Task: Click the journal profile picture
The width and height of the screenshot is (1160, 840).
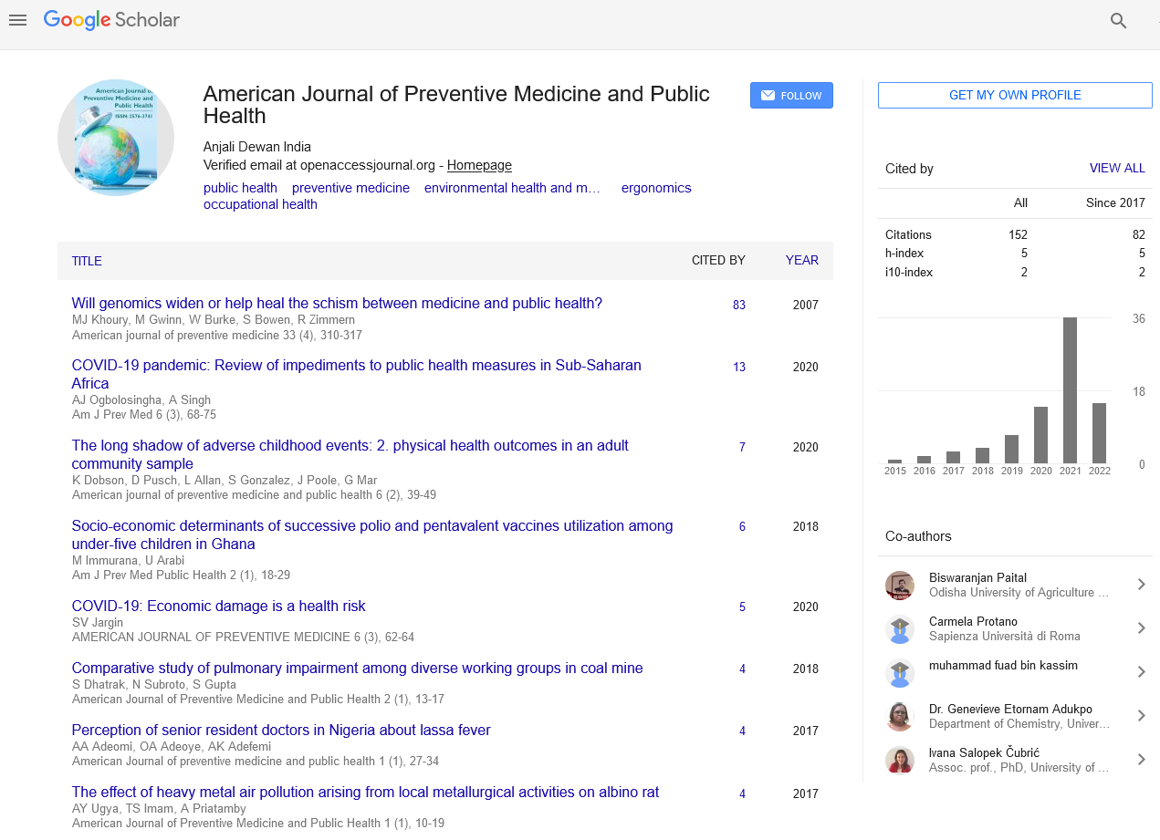Action: click(116, 138)
